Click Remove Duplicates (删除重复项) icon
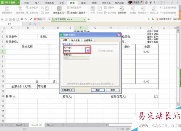 (x=68, y=8)
